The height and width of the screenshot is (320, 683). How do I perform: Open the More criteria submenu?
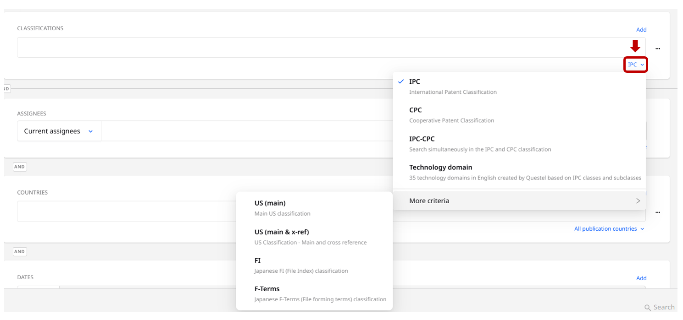tap(429, 201)
